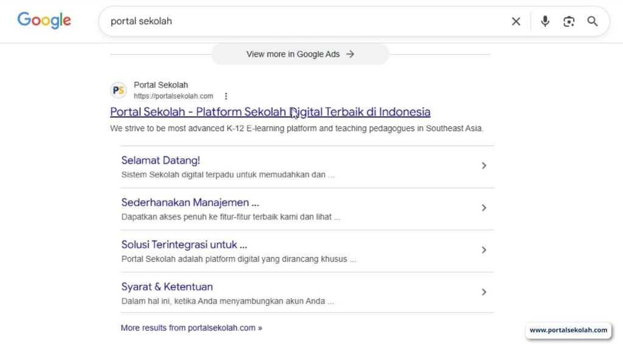Click the Portal Sekolah PS favicon
623x350 pixels.
(x=119, y=91)
